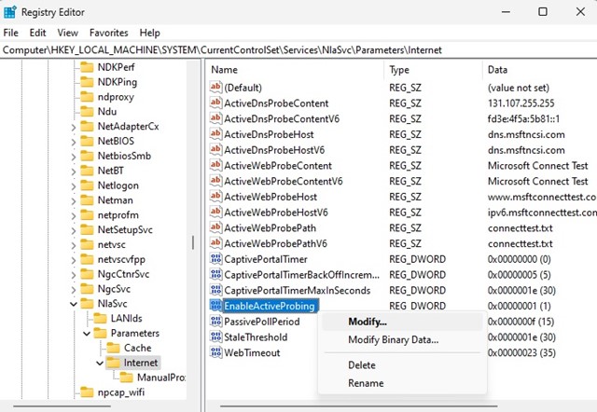Viewport: 597px width, 412px height.
Task: Expand the NetAdapterCx key
Action: coord(74,126)
